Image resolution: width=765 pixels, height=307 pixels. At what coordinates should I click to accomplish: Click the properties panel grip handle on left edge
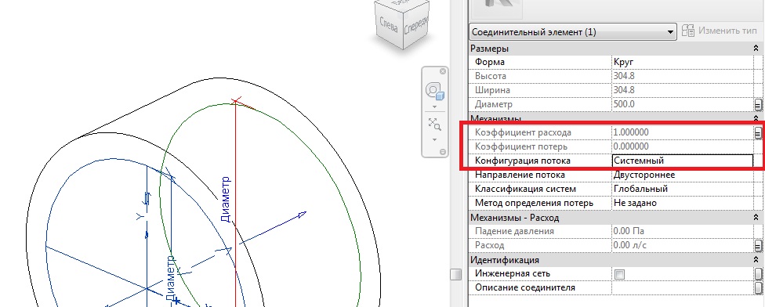[x=455, y=274]
